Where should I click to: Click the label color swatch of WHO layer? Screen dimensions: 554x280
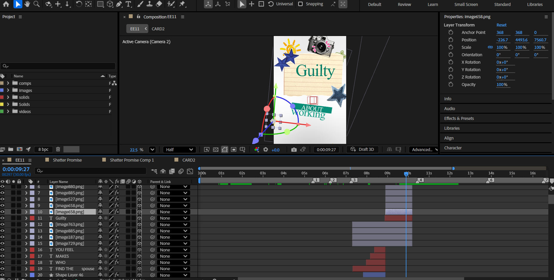[32, 262]
